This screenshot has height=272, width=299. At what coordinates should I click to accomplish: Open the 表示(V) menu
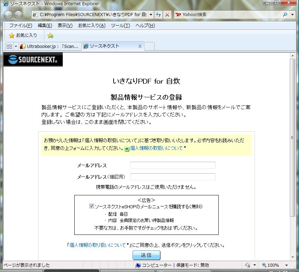click(65, 26)
